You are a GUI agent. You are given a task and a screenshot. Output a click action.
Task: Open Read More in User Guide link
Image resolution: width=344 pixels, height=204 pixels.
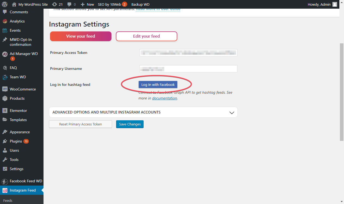click(158, 9)
